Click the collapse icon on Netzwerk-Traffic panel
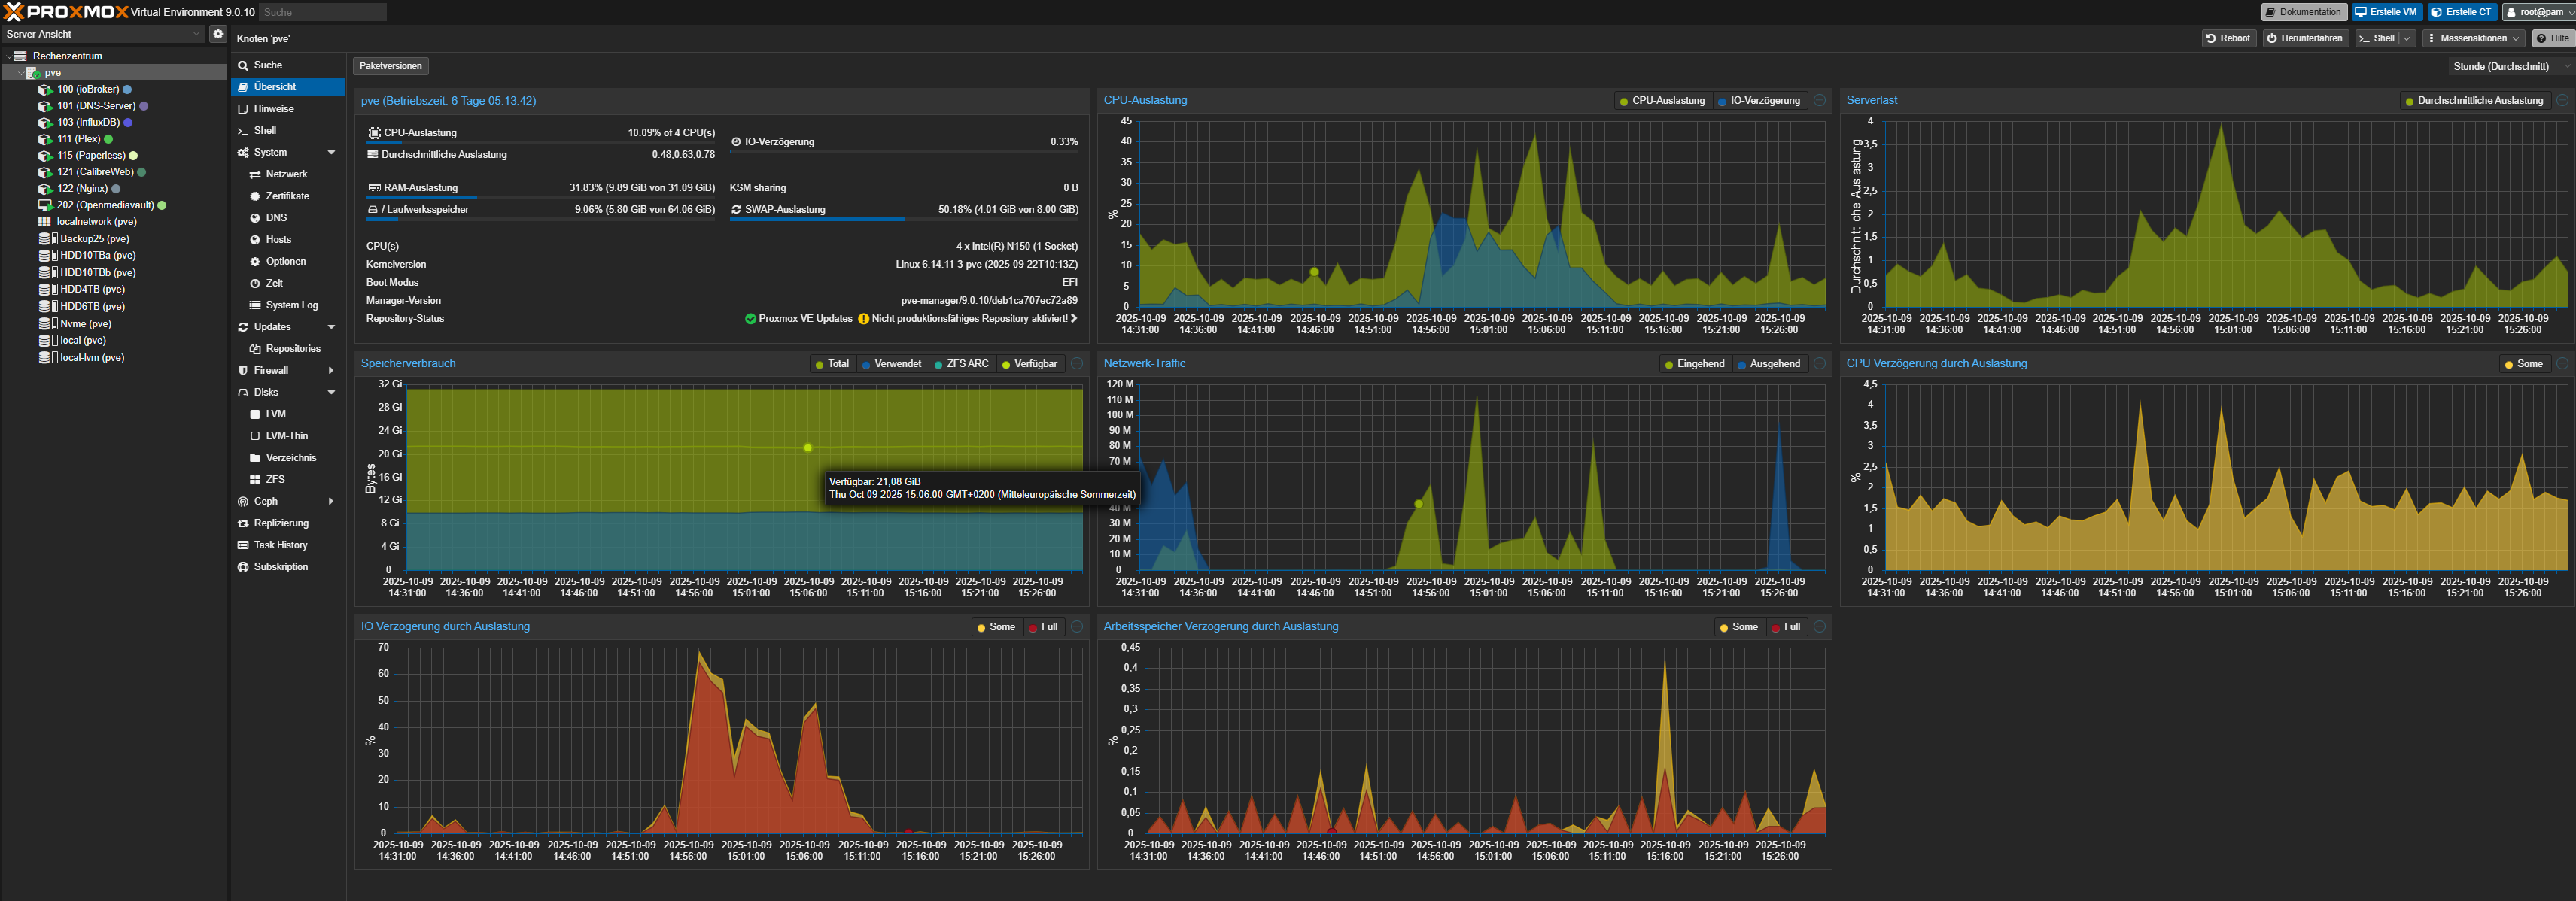This screenshot has width=2576, height=901. point(1819,363)
